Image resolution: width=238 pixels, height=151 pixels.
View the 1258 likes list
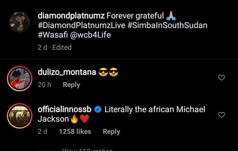coord(75,132)
